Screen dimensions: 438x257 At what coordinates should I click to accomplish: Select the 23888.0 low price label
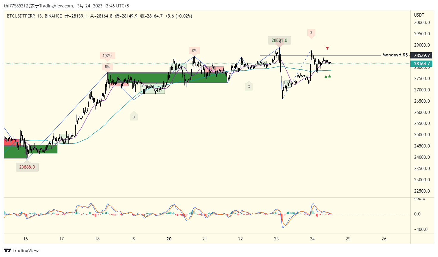[x=27, y=167]
